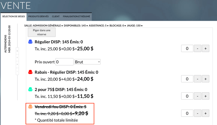Go to Finalisation et résumé tab

pyautogui.click(x=77, y=16)
